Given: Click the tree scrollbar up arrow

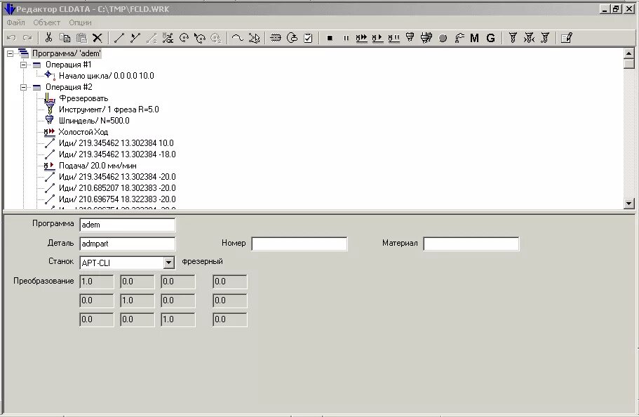Looking at the screenshot, I should point(628,53).
